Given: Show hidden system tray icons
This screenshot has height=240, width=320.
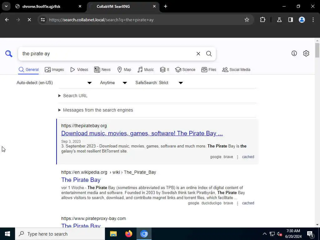Looking at the screenshot, I should tap(264, 234).
